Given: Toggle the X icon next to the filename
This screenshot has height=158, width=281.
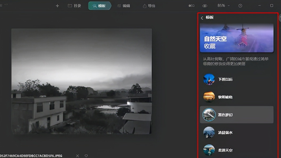Looking at the screenshot, I should point(77,156).
